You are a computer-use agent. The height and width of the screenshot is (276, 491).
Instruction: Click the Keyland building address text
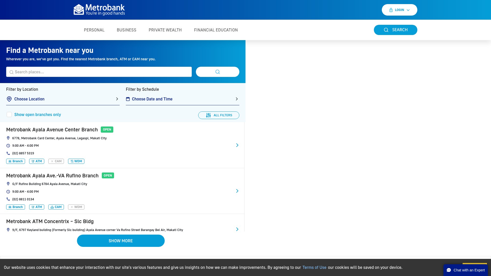click(x=98, y=230)
